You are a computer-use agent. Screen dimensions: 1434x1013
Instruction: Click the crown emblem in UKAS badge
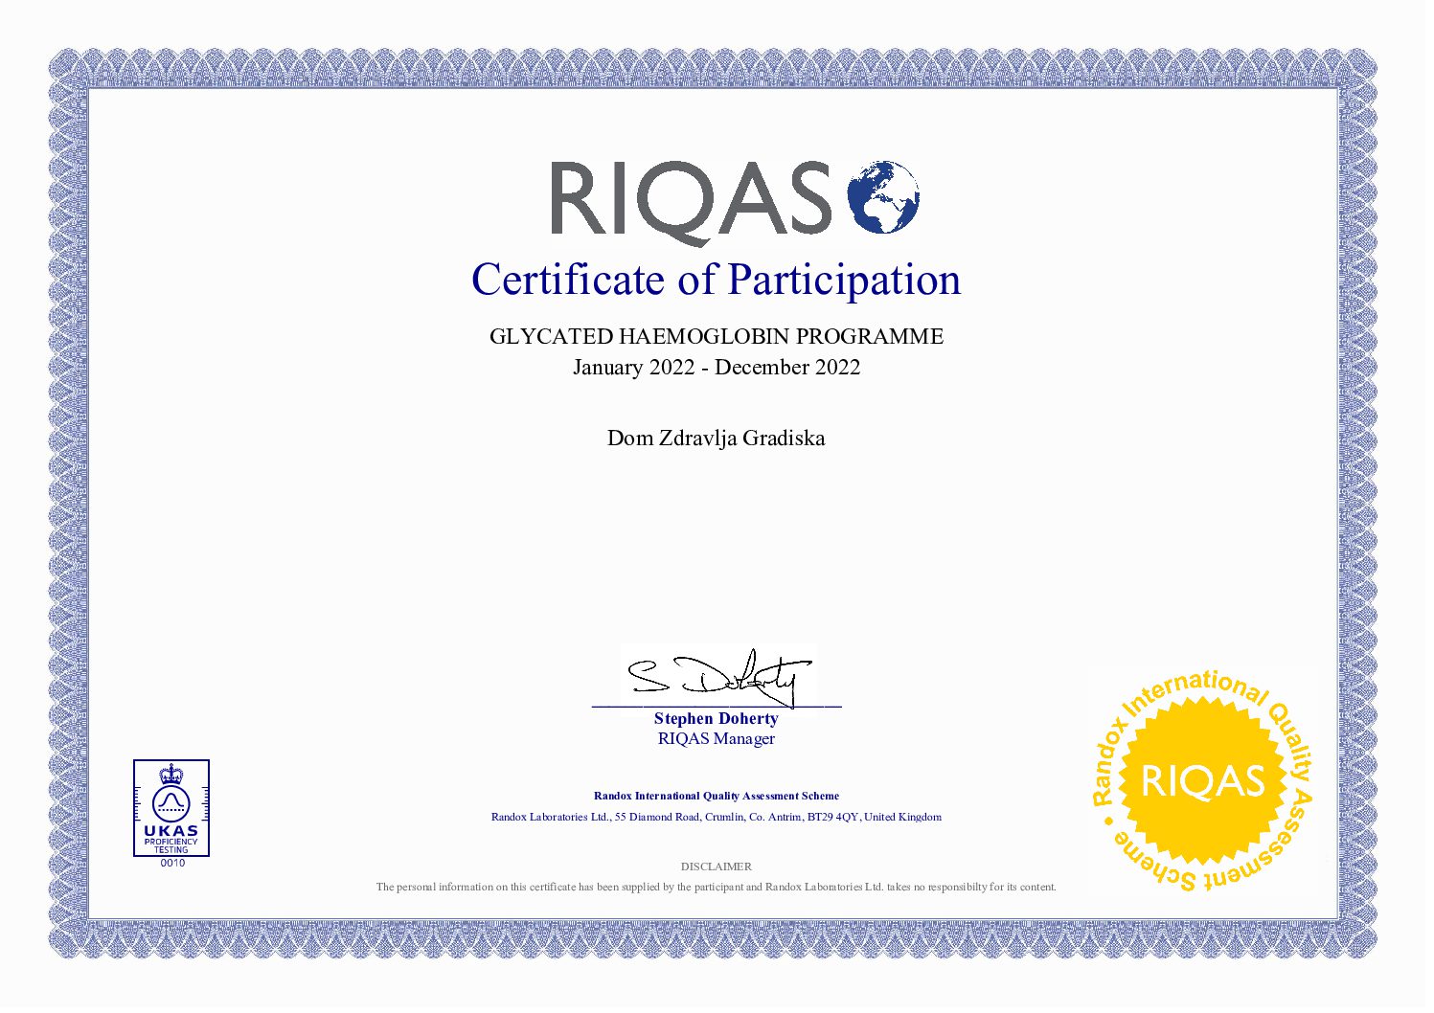(171, 774)
